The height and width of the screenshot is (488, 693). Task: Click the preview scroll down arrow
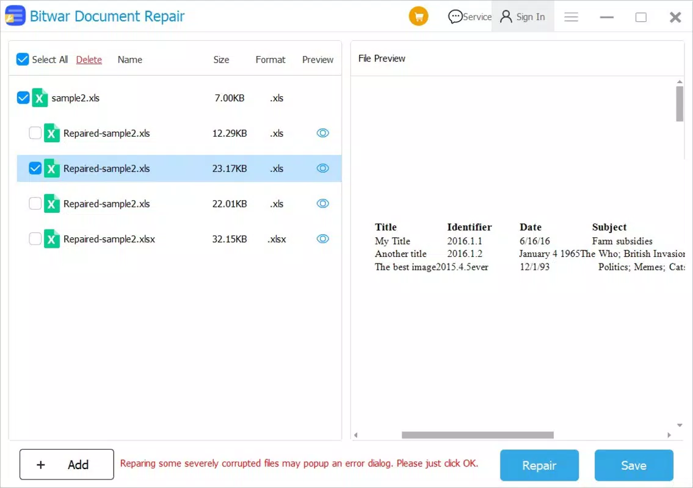coord(680,425)
